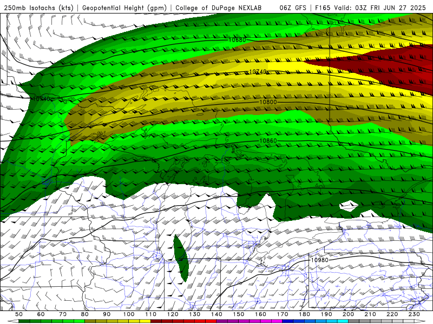433x324 pixels.
Task: Click the dark red swatch after 110
Action: point(156,321)
